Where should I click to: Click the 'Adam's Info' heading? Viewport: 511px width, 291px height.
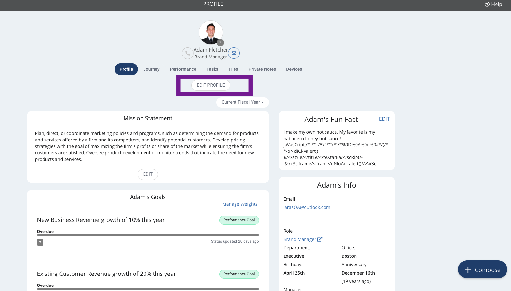coord(336,185)
